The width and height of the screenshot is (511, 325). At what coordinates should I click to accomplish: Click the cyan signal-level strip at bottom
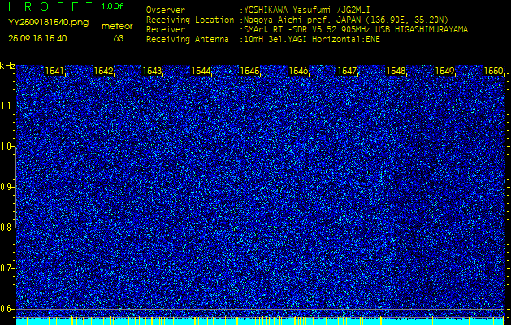click(x=260, y=321)
